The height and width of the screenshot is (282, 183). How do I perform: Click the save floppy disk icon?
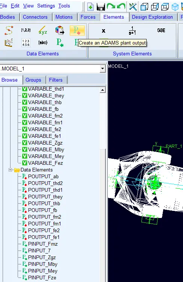click(x=100, y=7)
